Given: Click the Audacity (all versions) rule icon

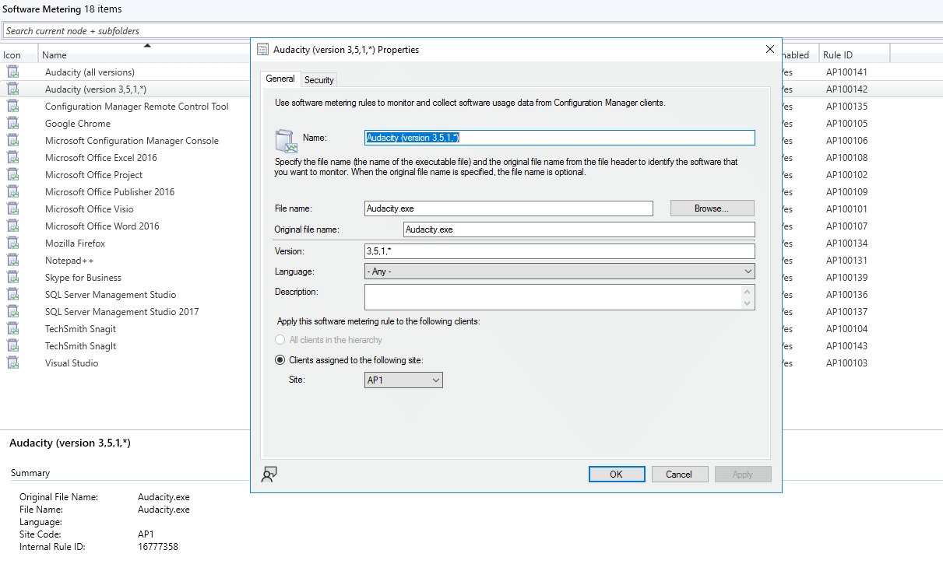Looking at the screenshot, I should (x=13, y=72).
